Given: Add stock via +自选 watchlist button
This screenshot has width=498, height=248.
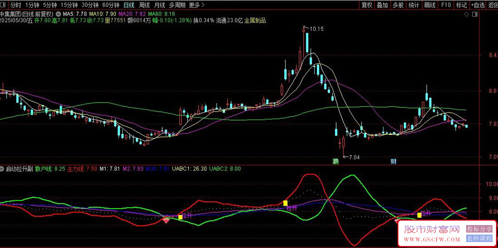Looking at the screenshot, I should tap(478, 5).
